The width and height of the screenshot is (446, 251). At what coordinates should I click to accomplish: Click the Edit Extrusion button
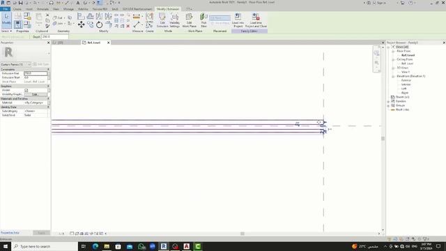tap(162, 20)
